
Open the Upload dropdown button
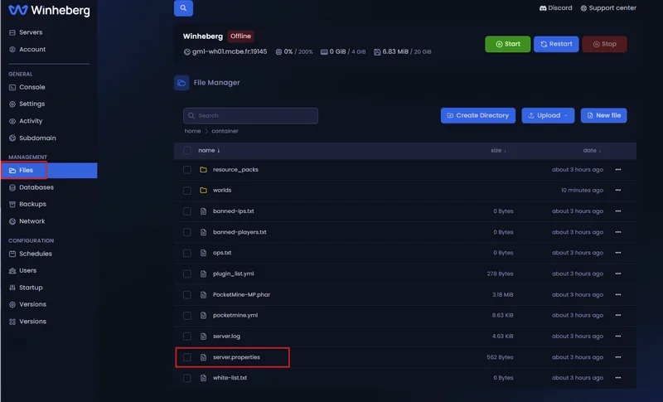pos(548,115)
